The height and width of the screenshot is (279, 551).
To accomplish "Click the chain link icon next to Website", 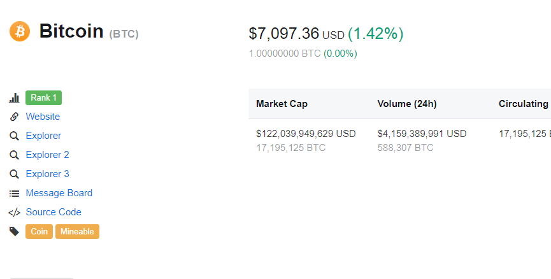I will tap(14, 117).
